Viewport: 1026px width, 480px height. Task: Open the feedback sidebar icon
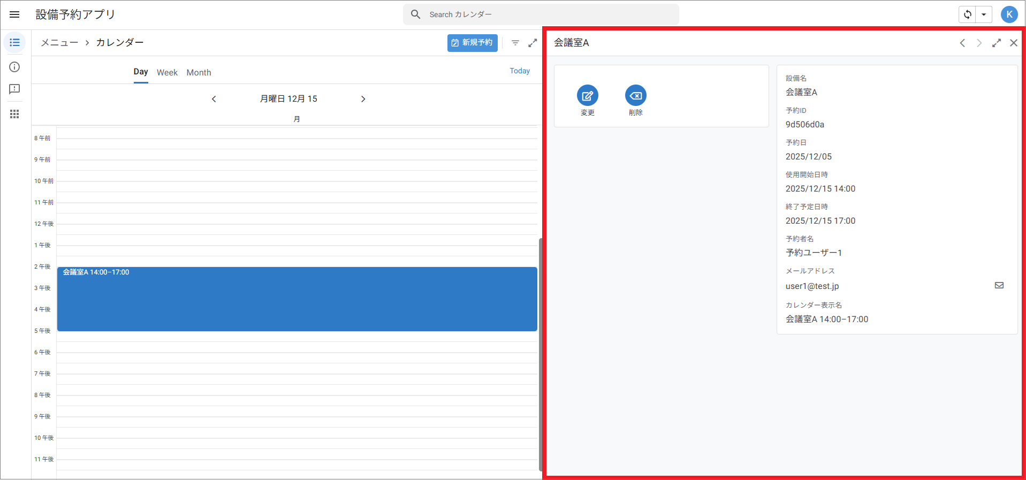click(x=14, y=89)
